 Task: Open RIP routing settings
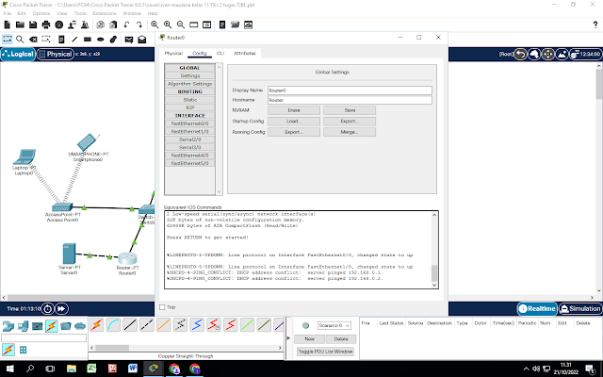(189, 107)
